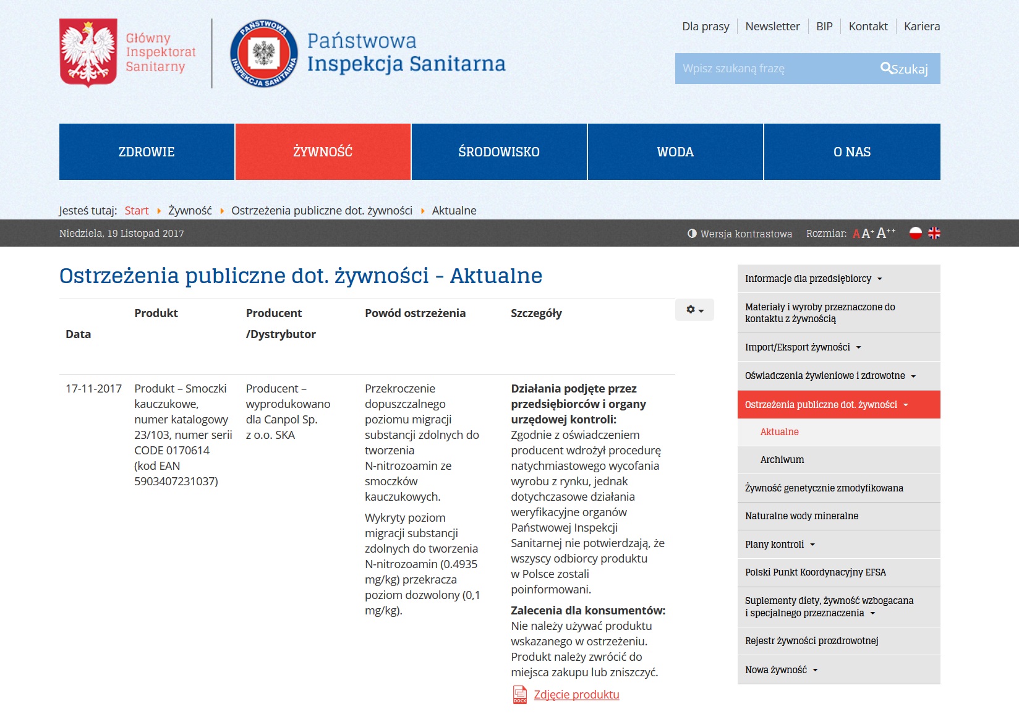Click the Start breadcrumb link
The image size is (1019, 722).
point(137,211)
